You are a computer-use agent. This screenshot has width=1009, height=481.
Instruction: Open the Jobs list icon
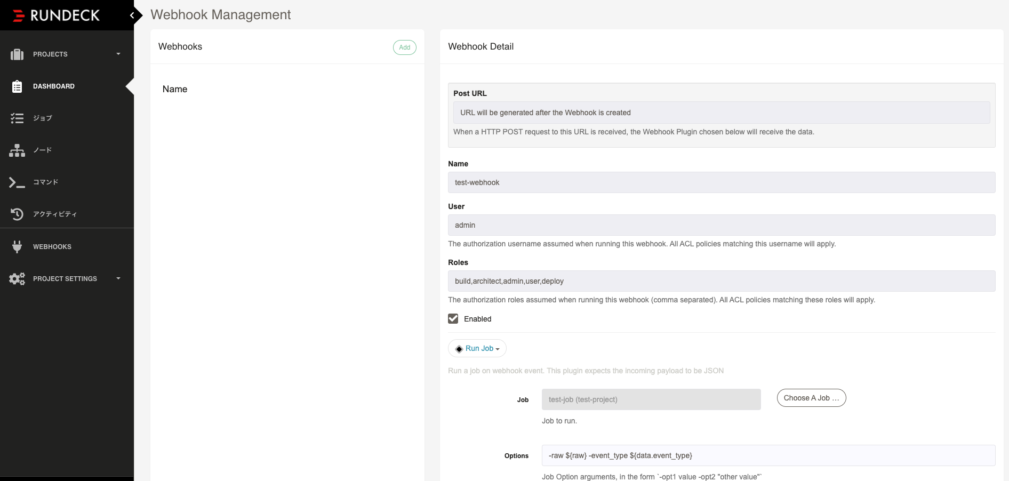tap(17, 118)
